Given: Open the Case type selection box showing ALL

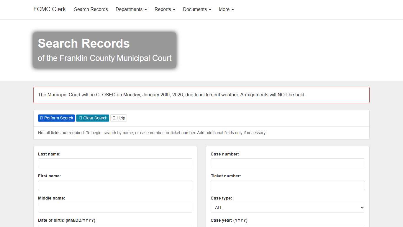Looking at the screenshot, I should (x=287, y=207).
